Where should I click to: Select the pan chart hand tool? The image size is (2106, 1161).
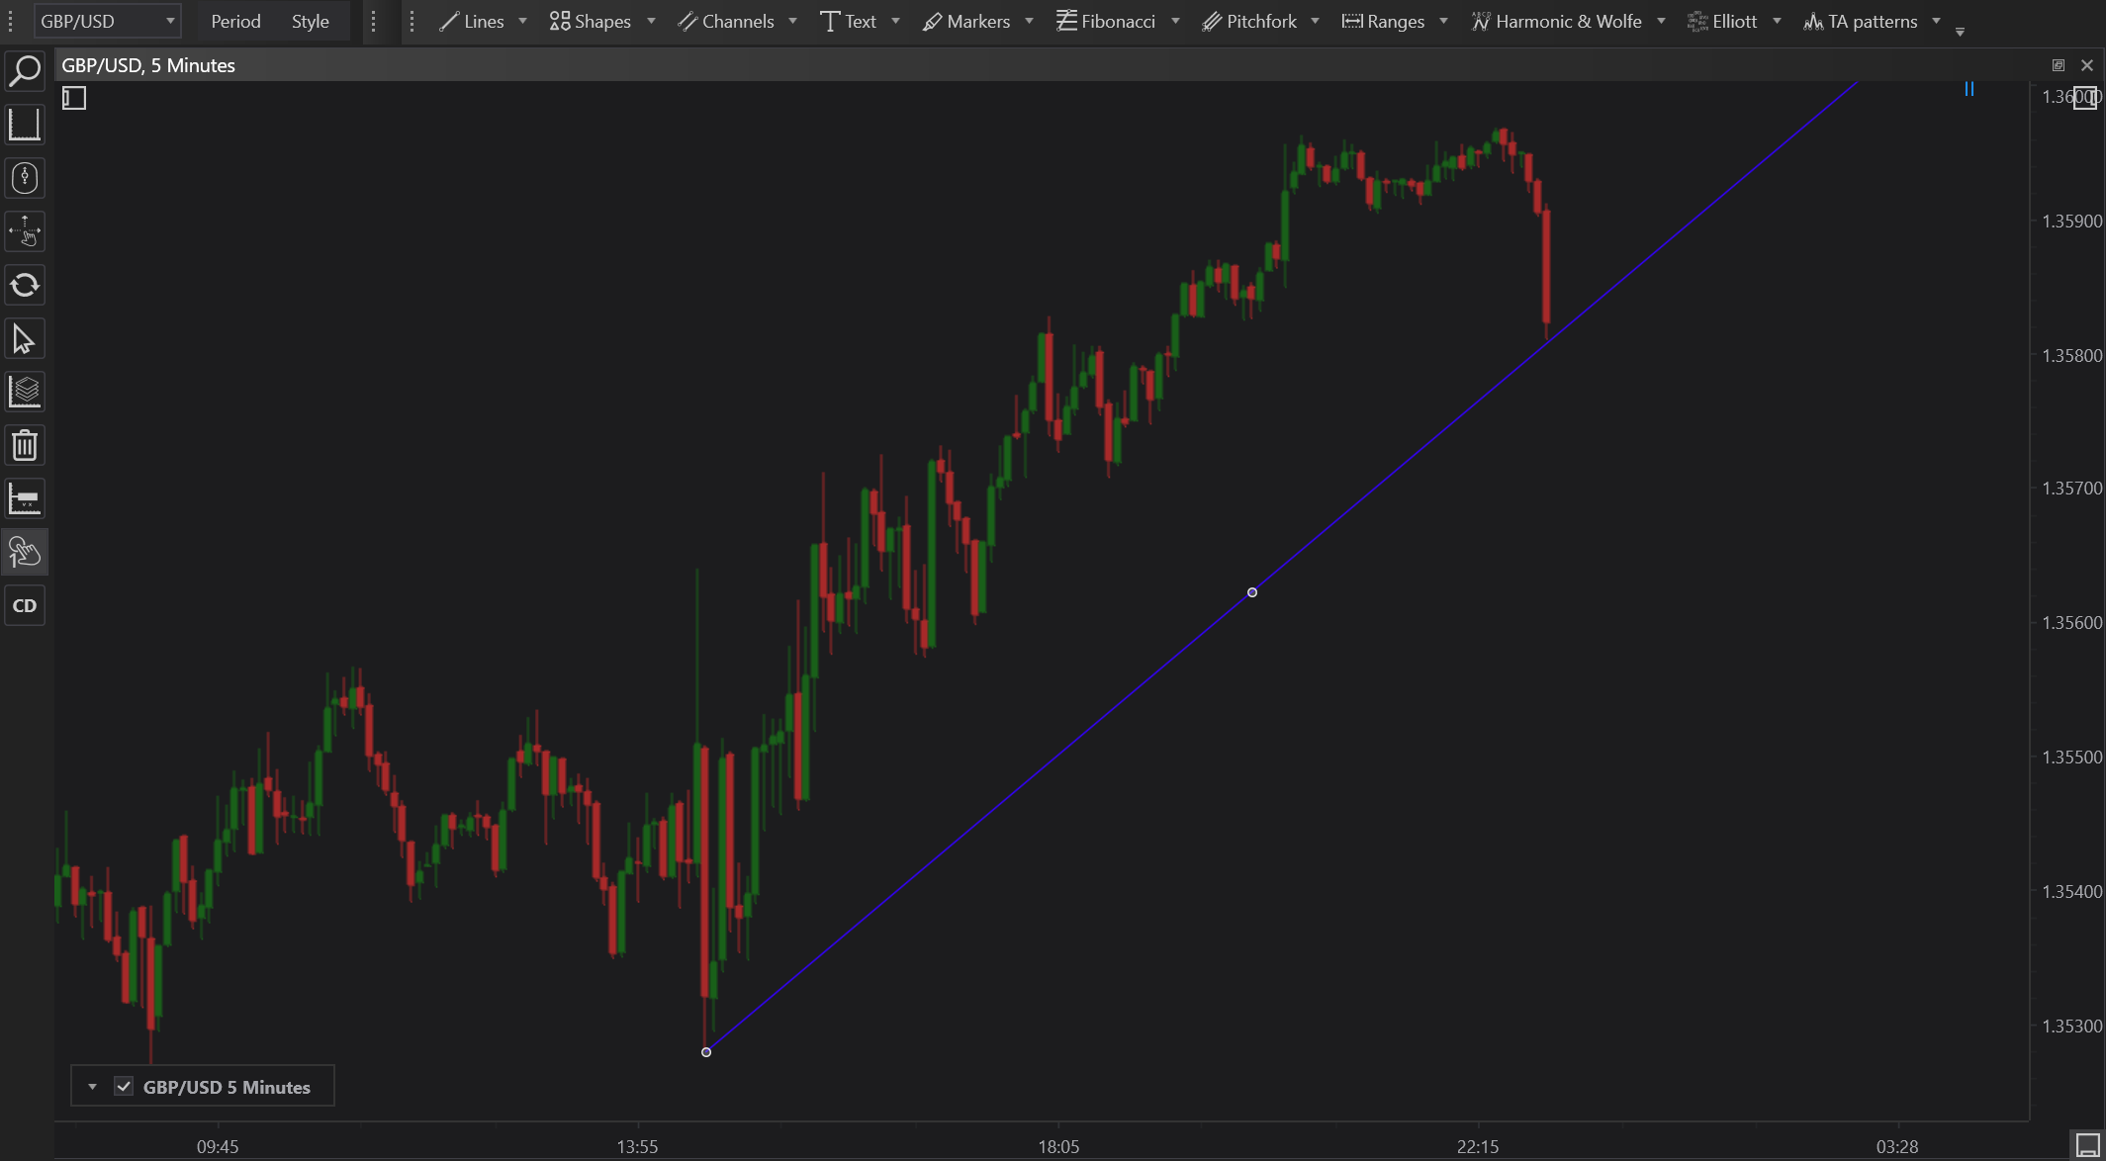[25, 232]
